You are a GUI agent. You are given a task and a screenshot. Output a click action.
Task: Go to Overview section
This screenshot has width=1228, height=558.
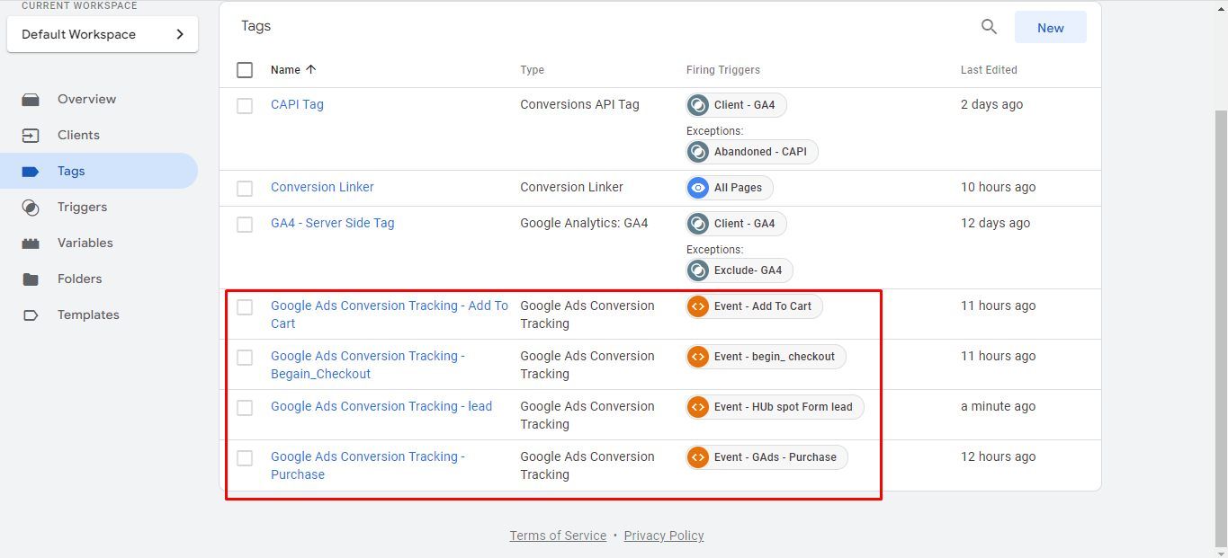pyautogui.click(x=86, y=100)
